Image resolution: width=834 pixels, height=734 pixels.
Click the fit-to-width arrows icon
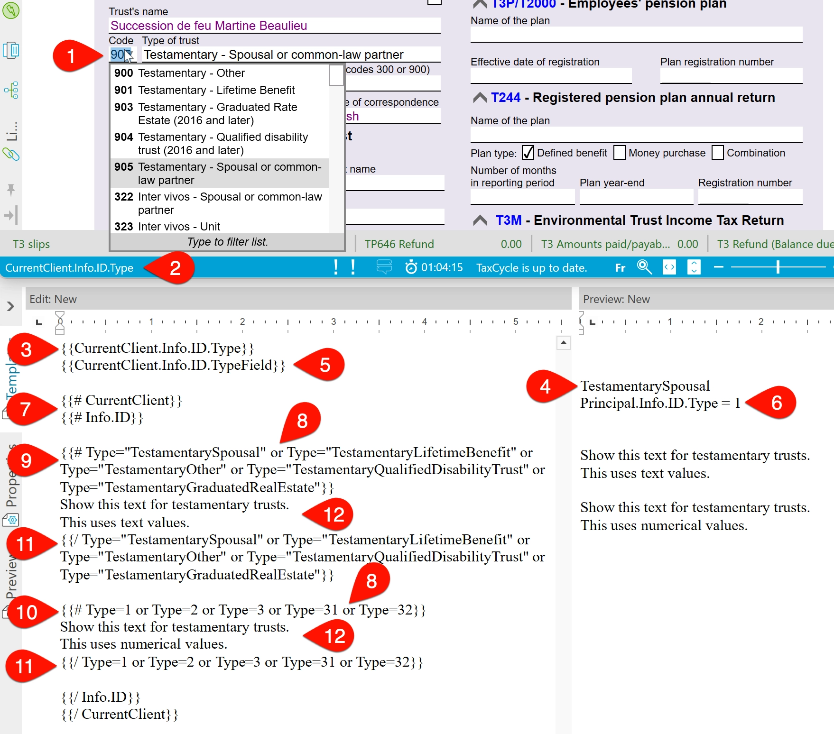coord(669,267)
